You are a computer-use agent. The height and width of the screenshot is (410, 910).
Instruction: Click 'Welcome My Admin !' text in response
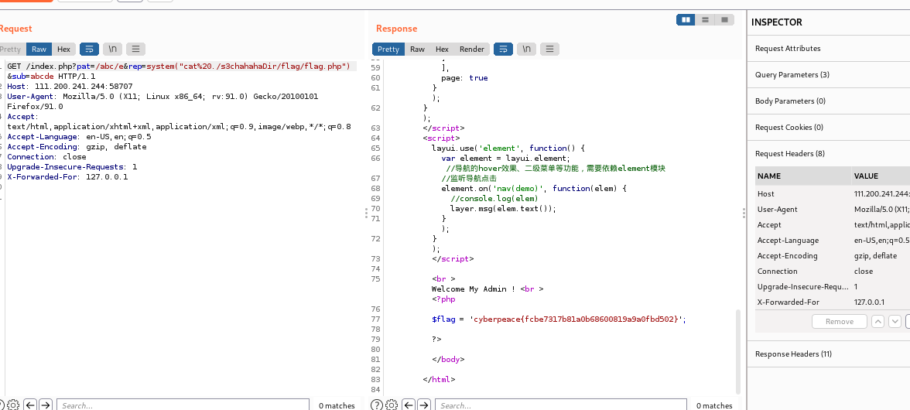pyautogui.click(x=474, y=289)
